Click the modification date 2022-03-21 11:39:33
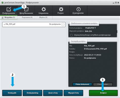 (x=92, y=55)
